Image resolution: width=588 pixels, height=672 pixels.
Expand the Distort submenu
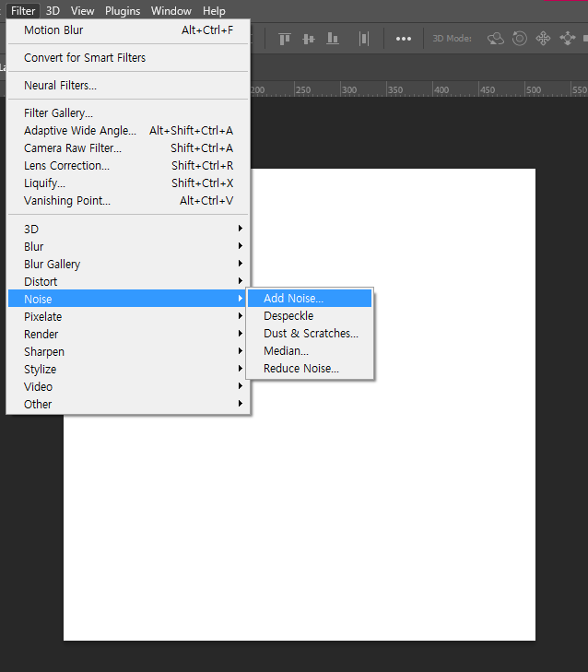pyautogui.click(x=128, y=281)
